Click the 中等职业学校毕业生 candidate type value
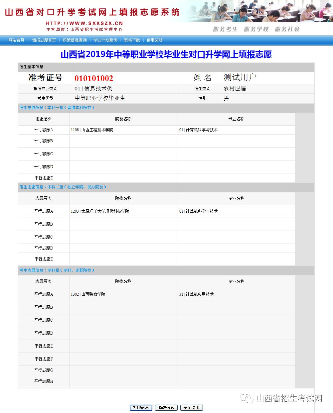Image resolution: width=333 pixels, height=413 pixels. tap(100, 98)
